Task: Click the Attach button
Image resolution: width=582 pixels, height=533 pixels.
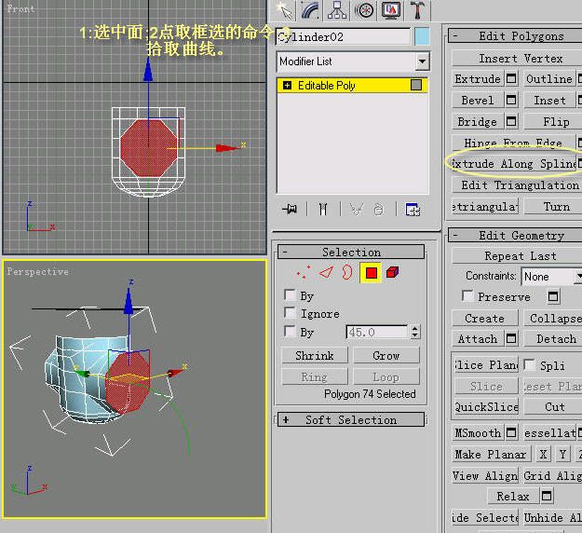Action: (478, 339)
